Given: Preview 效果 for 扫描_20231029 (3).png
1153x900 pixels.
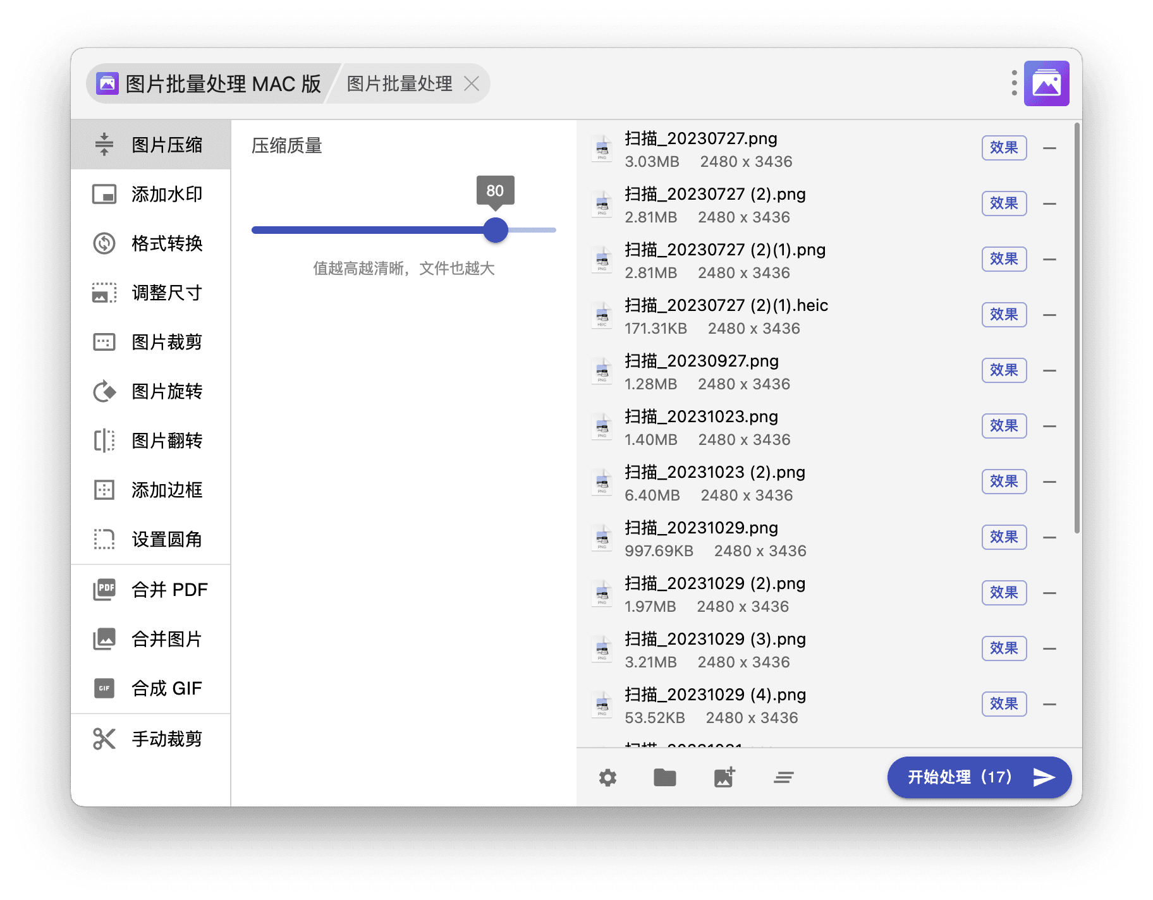Looking at the screenshot, I should (x=1004, y=648).
